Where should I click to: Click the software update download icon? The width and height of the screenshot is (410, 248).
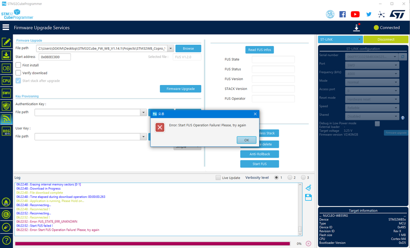[357, 28]
